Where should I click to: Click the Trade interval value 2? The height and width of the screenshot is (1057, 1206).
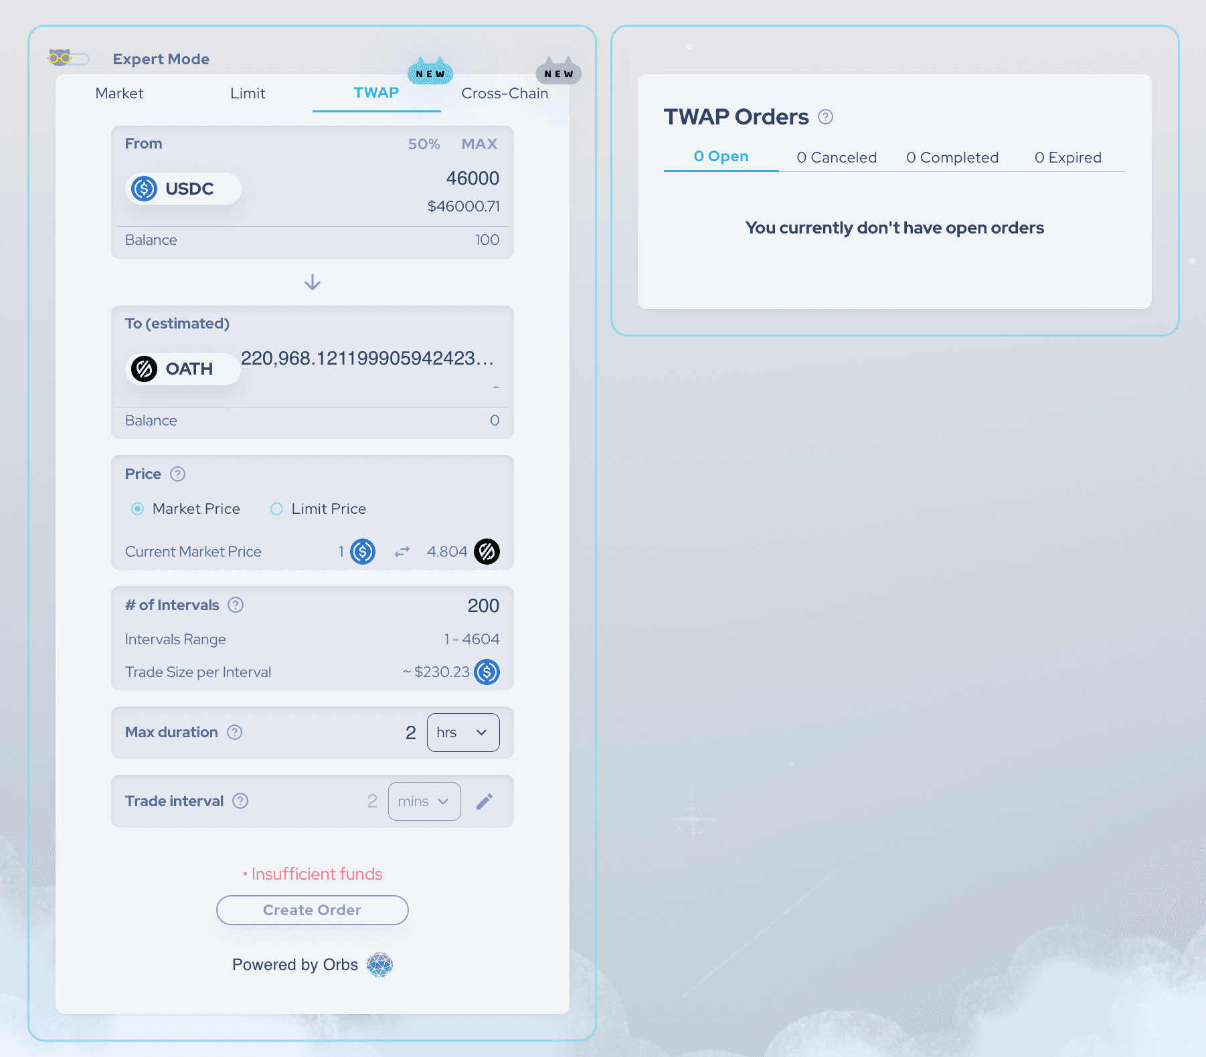372,801
